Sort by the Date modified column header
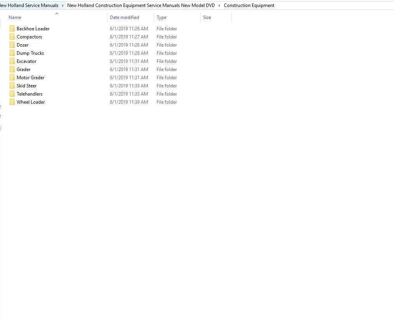 124,17
